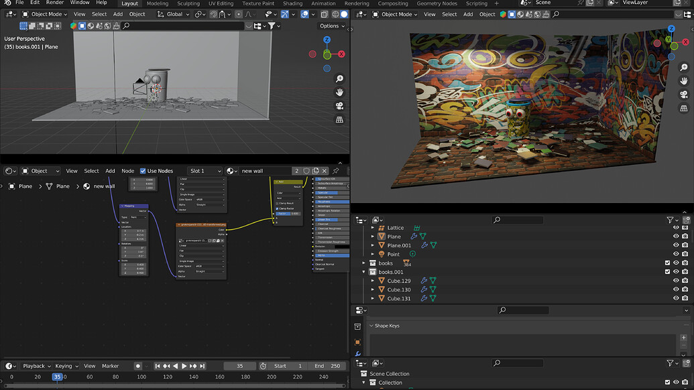Select pan hand tool in right viewport
Image resolution: width=694 pixels, height=390 pixels.
pyautogui.click(x=684, y=81)
